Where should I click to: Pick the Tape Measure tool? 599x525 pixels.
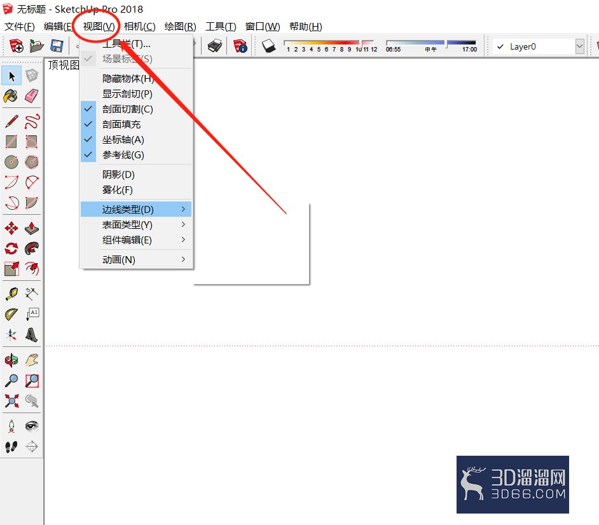click(x=11, y=294)
